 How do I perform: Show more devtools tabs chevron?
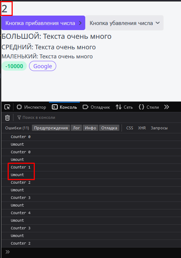[166, 107]
